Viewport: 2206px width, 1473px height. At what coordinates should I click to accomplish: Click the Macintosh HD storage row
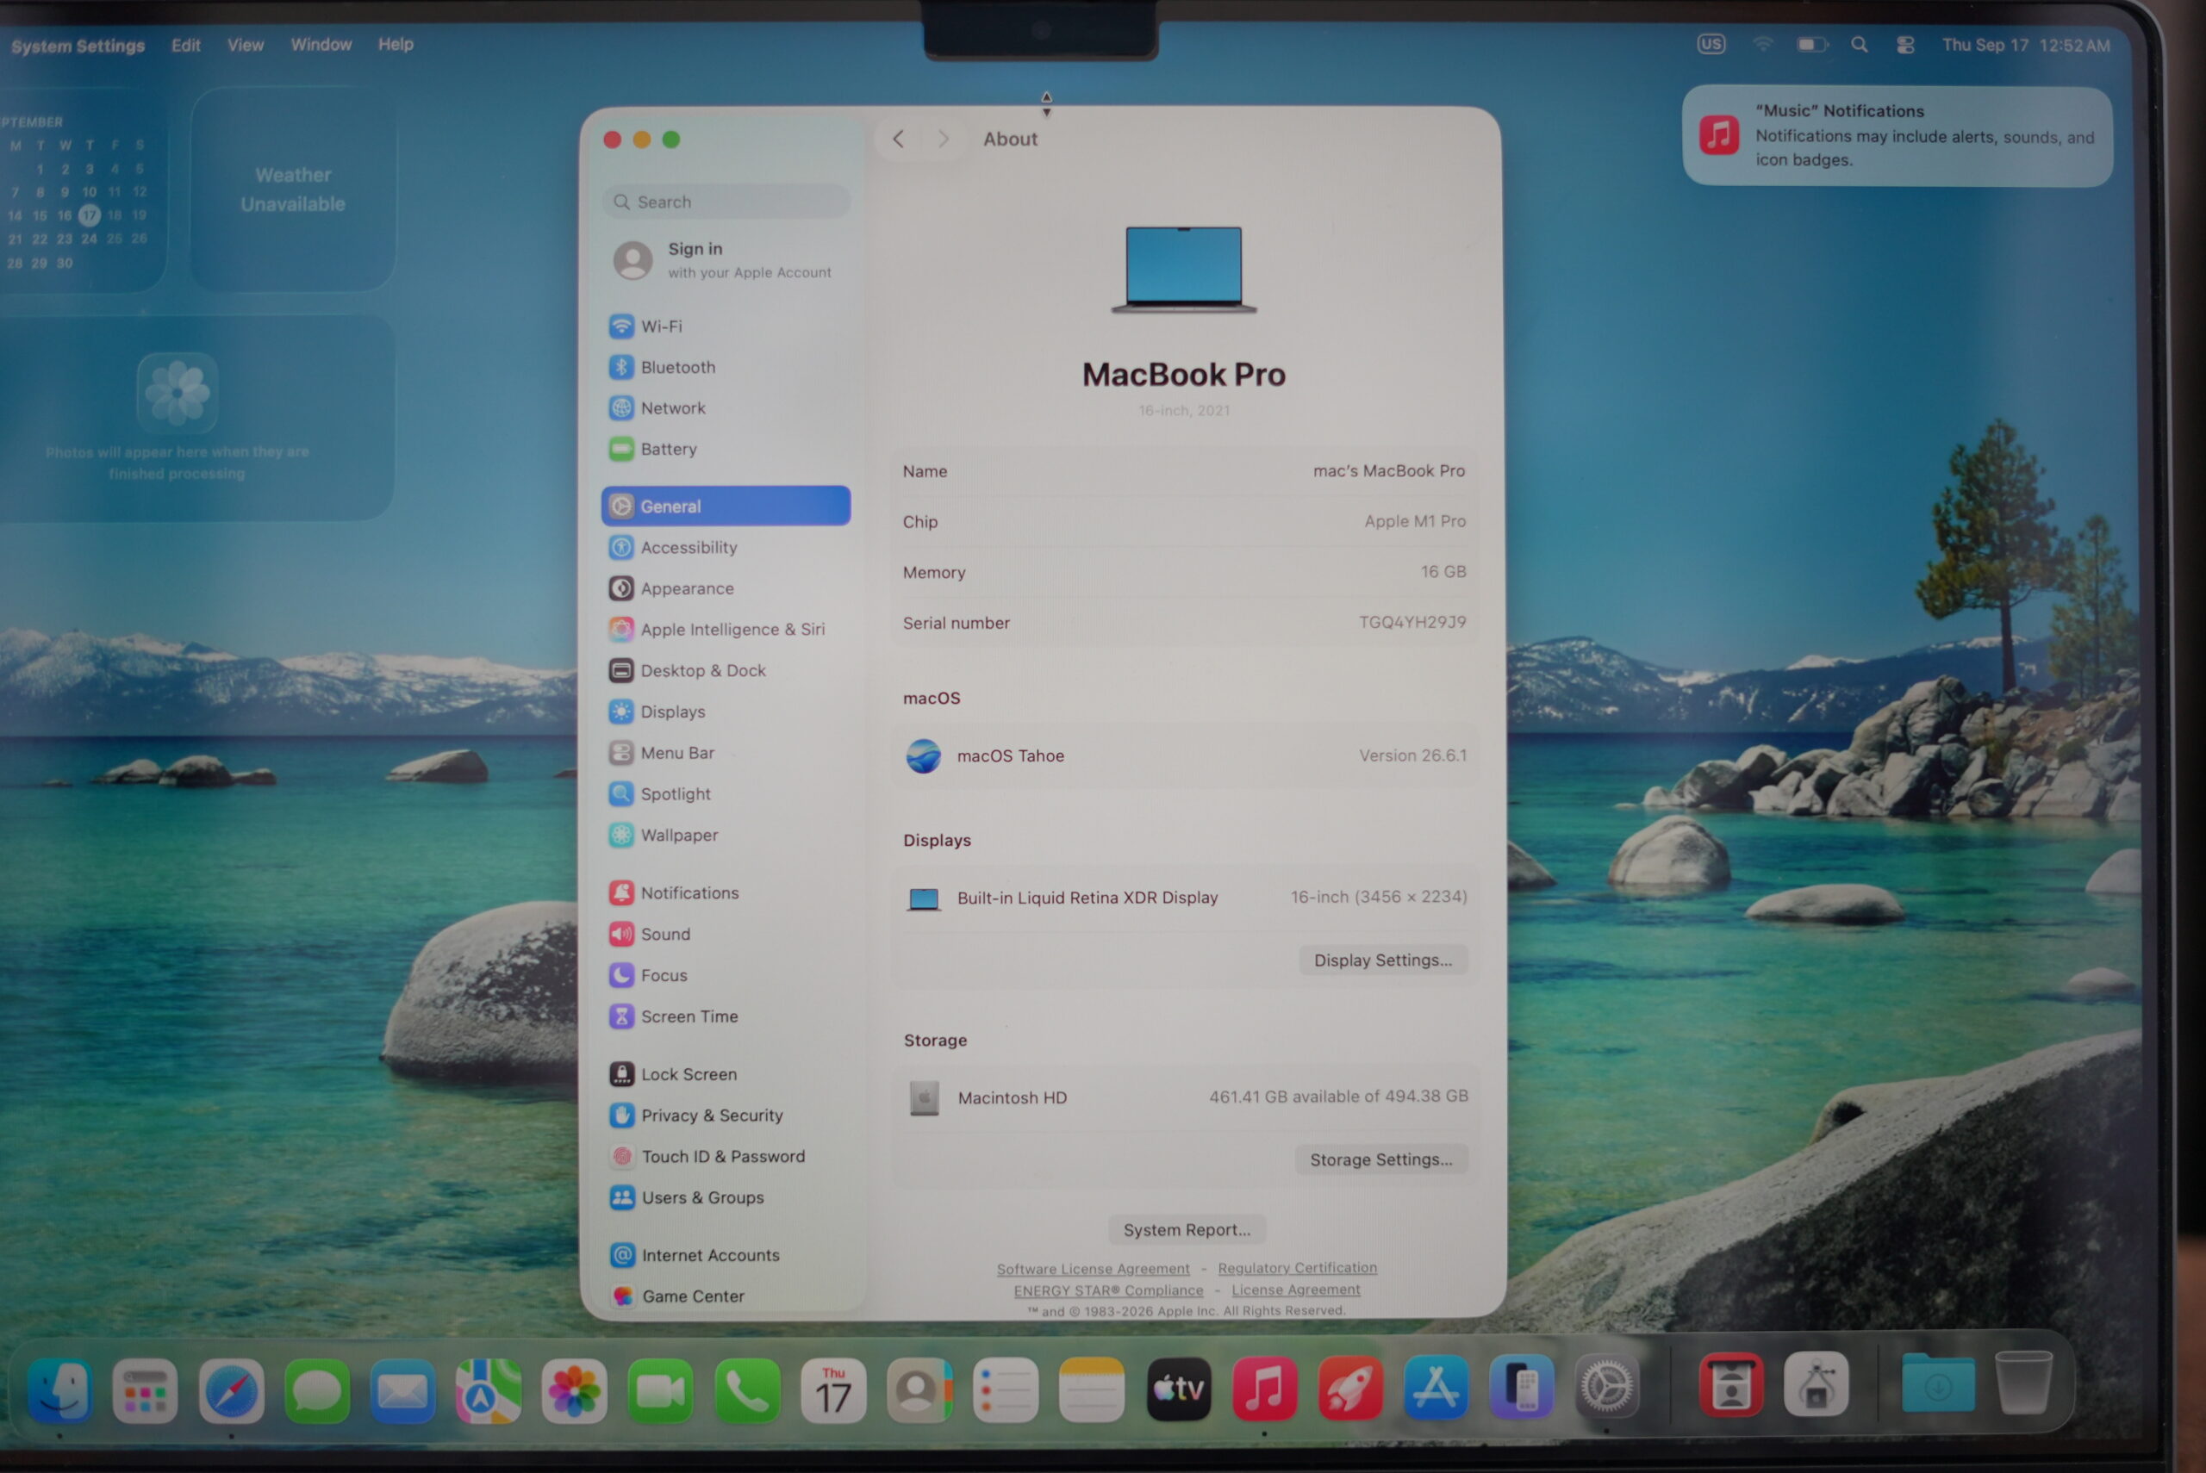pos(1186,1097)
